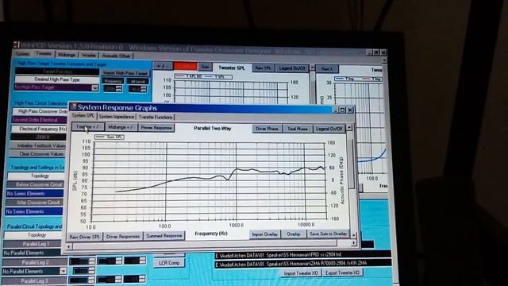
Task: Click scroll-left arrow of graphs window scrollbar
Action: tap(69, 247)
